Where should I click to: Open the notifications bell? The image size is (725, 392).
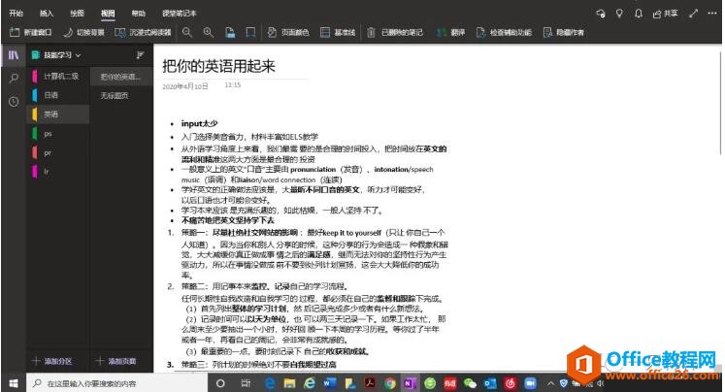coord(639,14)
